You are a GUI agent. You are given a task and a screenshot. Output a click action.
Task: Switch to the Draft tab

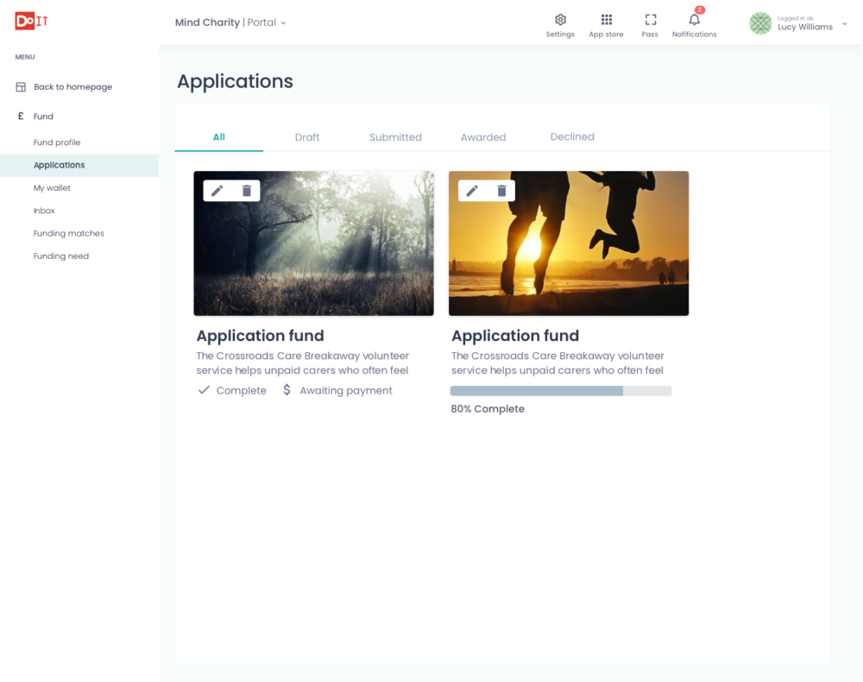click(307, 137)
